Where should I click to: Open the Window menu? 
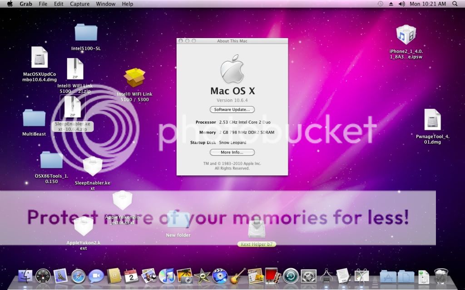(x=105, y=4)
